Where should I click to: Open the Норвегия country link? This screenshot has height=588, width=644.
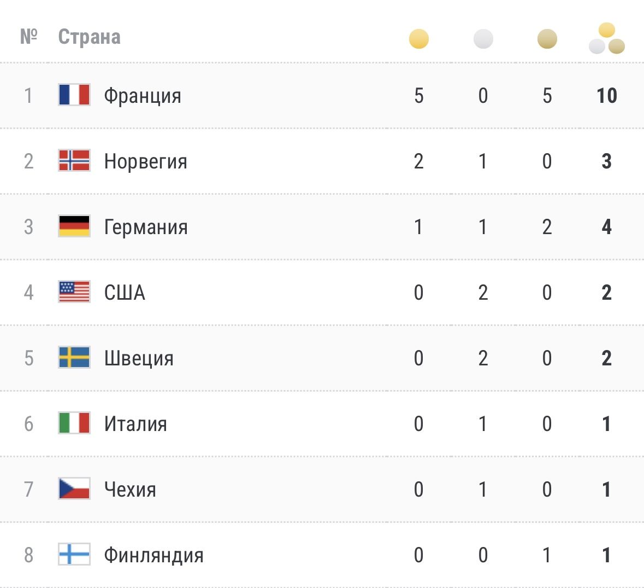tap(146, 161)
